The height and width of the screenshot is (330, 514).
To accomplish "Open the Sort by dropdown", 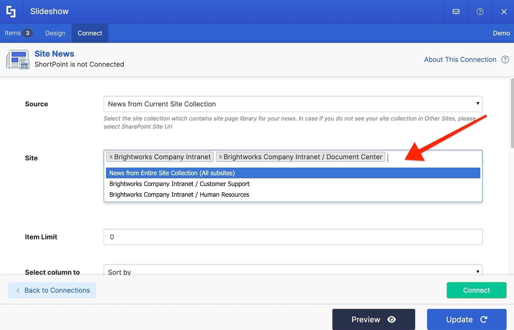I will pyautogui.click(x=293, y=270).
